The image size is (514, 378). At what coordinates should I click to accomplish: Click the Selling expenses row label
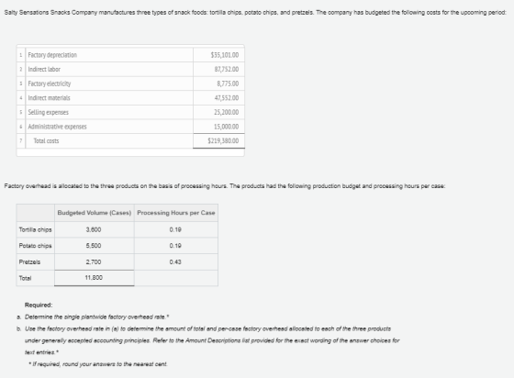click(x=48, y=112)
